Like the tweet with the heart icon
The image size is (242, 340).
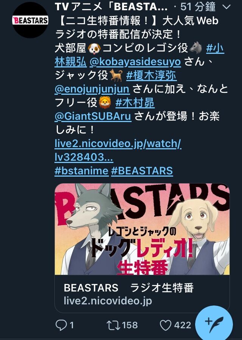coord(166,325)
